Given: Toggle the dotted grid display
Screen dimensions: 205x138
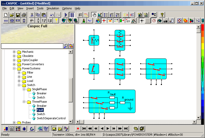Looking at the screenshot, I should pos(148,21).
